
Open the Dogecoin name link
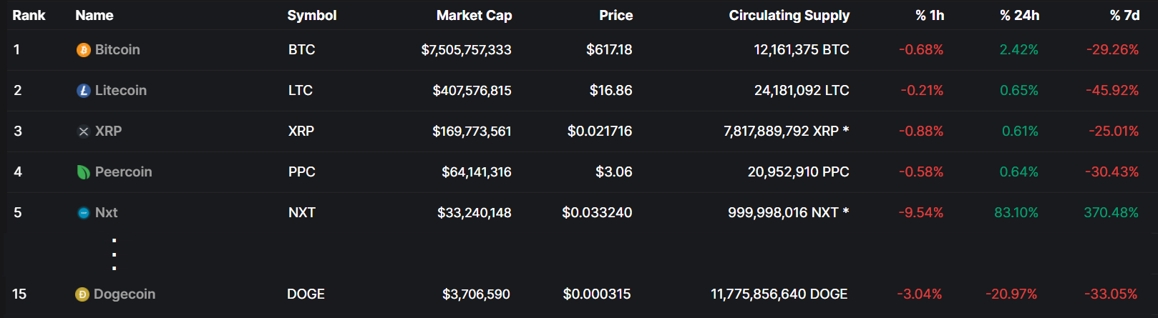click(x=125, y=294)
